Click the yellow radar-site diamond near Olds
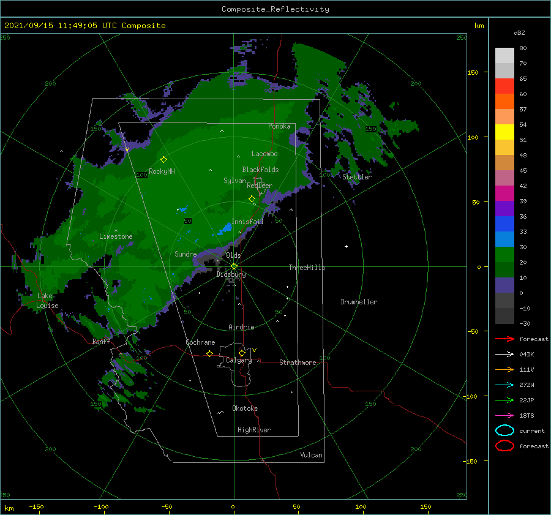The height and width of the screenshot is (515, 551). click(234, 266)
